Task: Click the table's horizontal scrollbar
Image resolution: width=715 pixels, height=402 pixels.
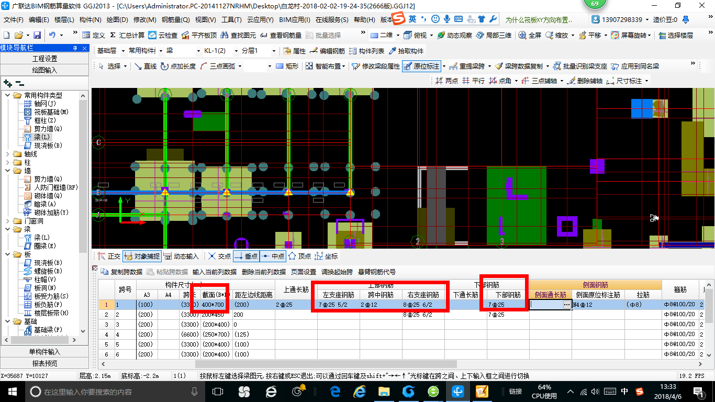Action: 326,364
